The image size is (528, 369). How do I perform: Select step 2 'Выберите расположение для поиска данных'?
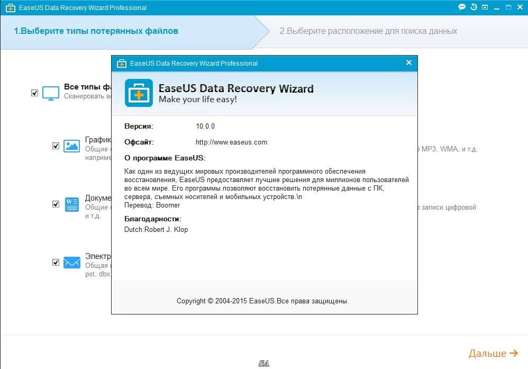[368, 31]
